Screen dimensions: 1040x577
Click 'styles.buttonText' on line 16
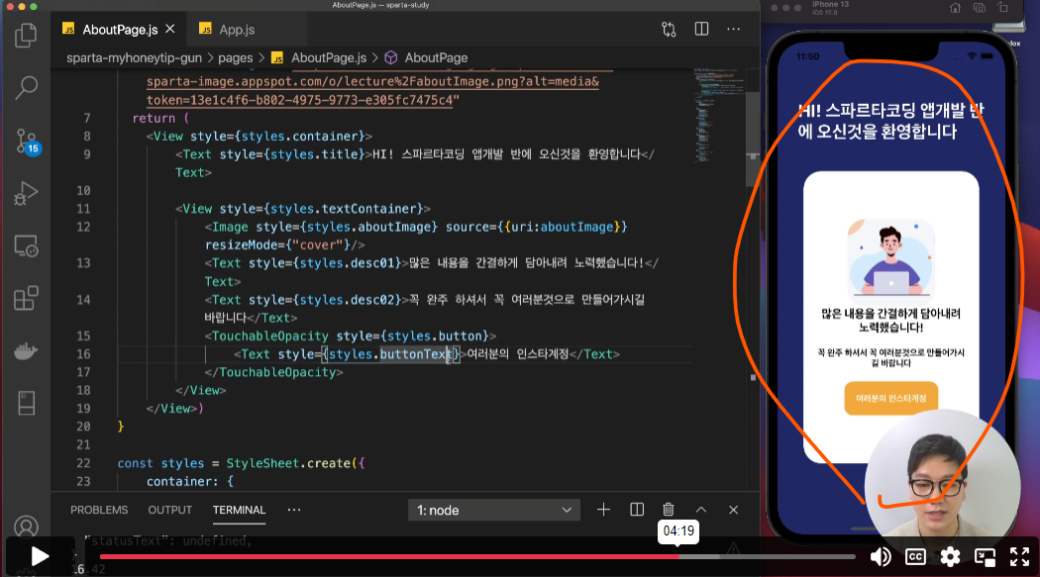tap(390, 353)
